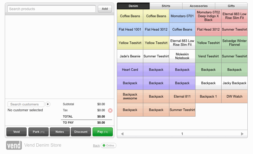Click the Subtotal label
Viewport: 253px width, 154px height.
[68, 104]
